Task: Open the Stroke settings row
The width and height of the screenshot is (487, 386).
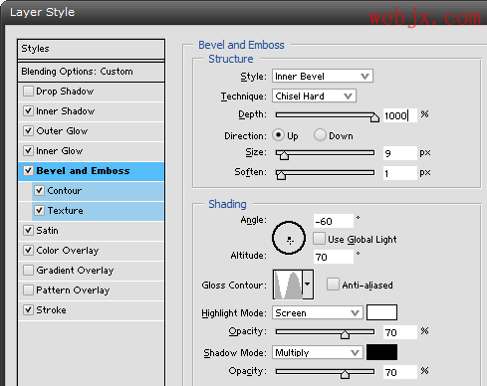Action: (92, 310)
